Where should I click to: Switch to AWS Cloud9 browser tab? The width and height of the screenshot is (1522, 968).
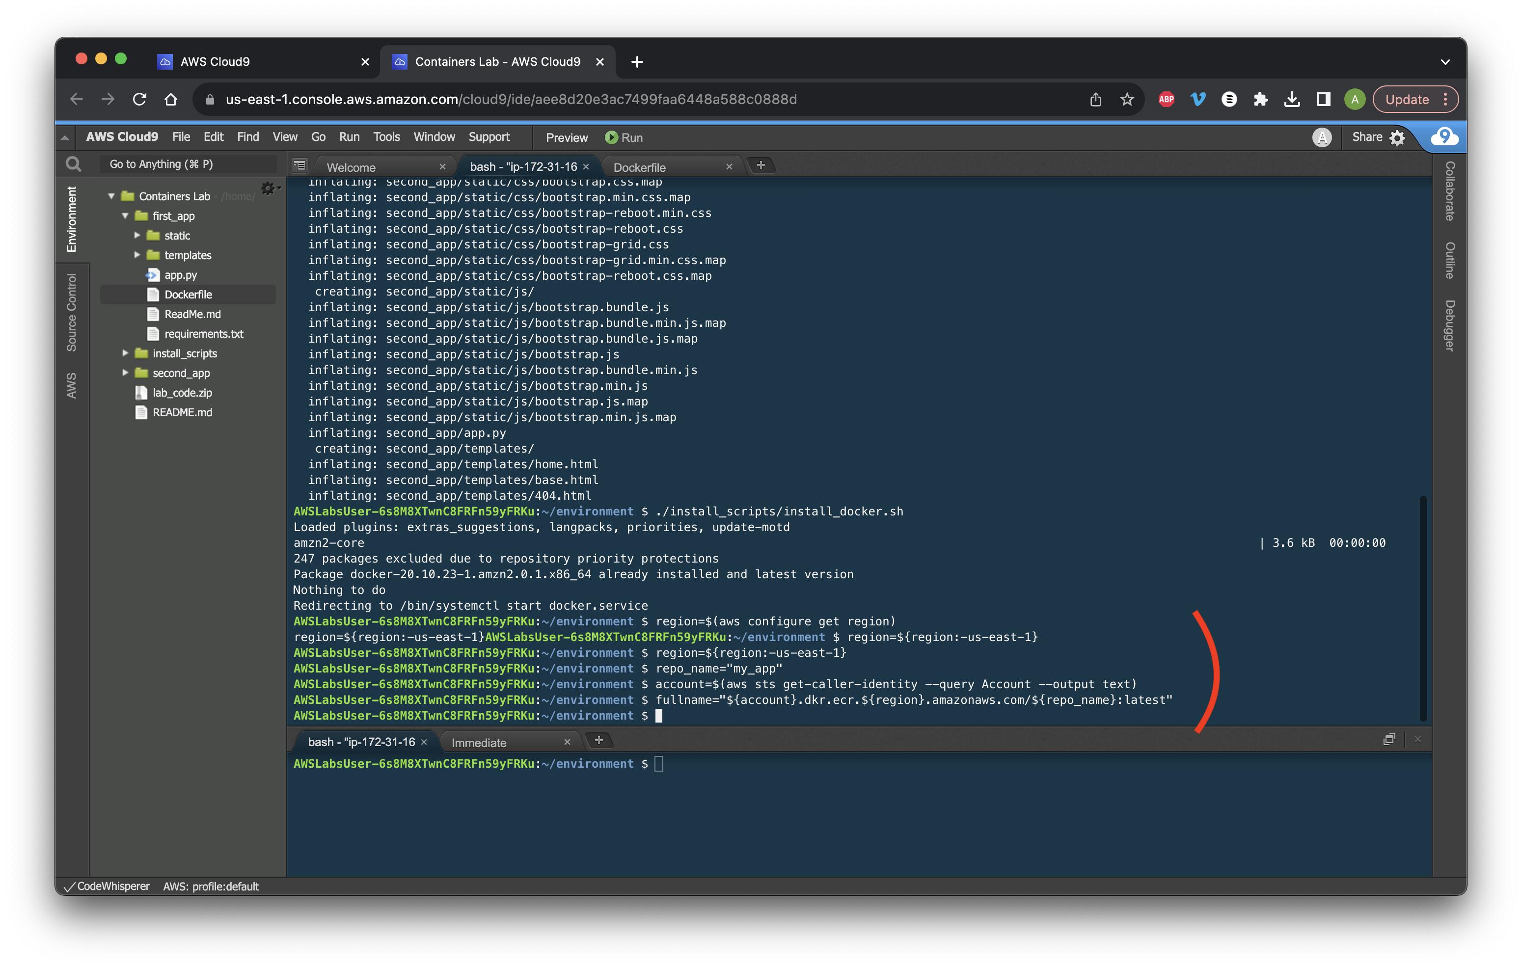pyautogui.click(x=263, y=62)
